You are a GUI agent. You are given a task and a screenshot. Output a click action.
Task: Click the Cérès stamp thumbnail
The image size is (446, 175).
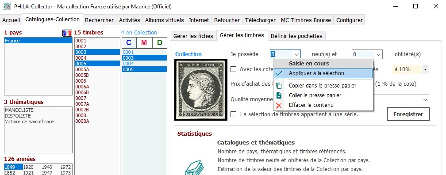coord(201,90)
